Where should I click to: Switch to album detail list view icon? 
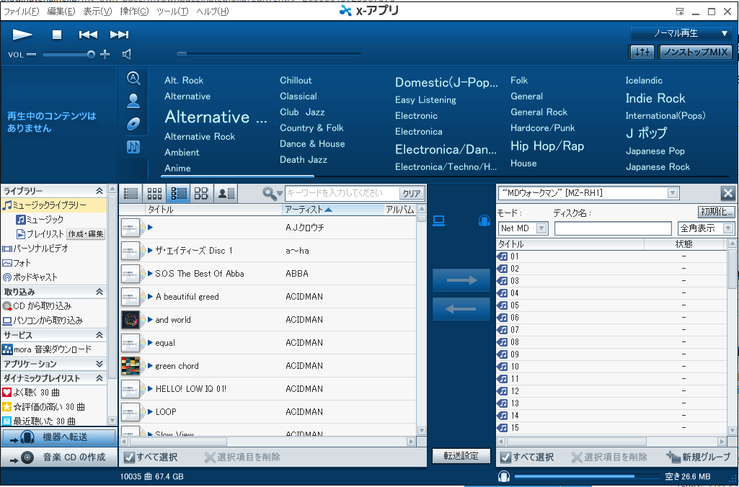(x=178, y=193)
